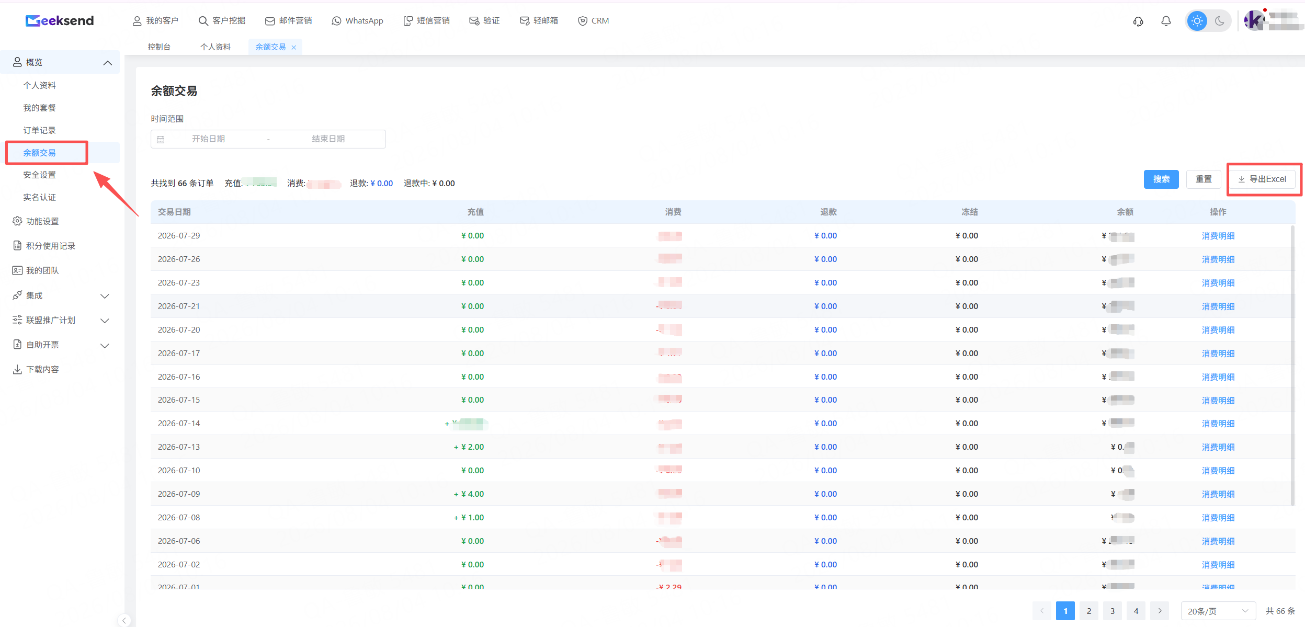The height and width of the screenshot is (627, 1305).
Task: Click the + ¥ 4.00 recharge cell
Action: [469, 494]
